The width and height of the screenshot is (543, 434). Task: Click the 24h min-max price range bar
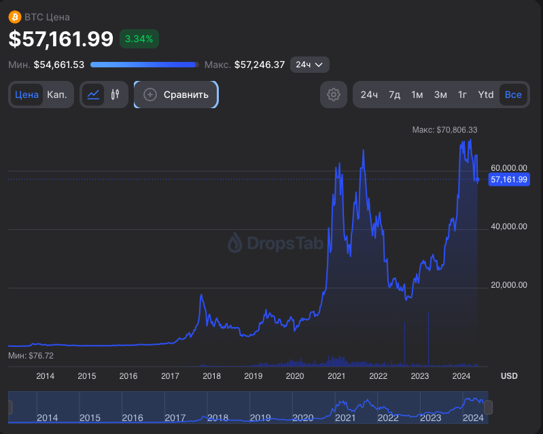tap(145, 65)
